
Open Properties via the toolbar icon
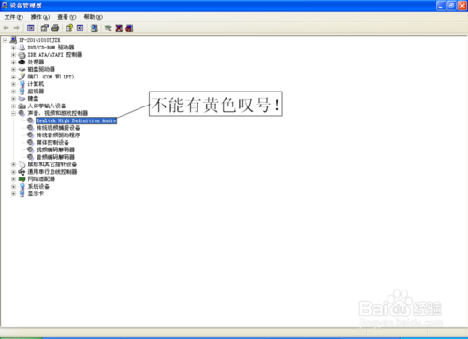tap(44, 28)
